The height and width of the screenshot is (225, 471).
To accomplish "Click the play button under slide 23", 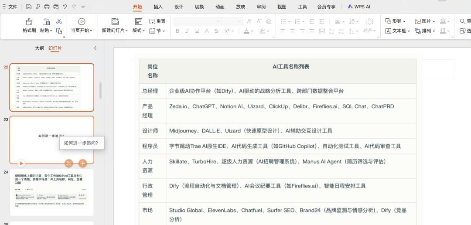I will click(21, 163).
